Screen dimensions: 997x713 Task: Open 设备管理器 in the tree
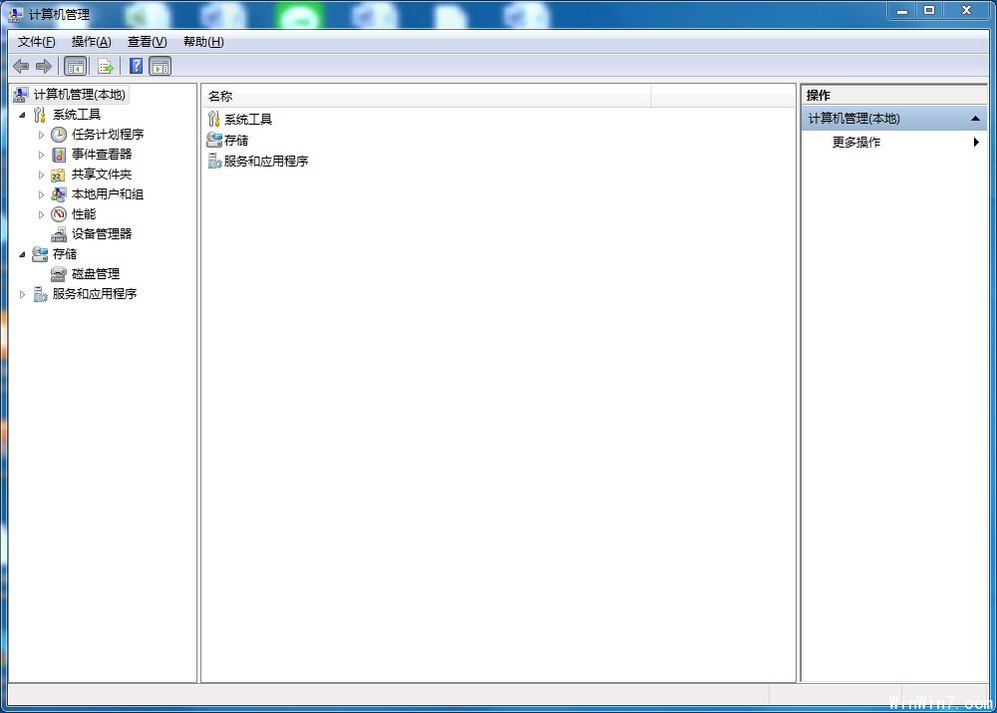(x=101, y=234)
